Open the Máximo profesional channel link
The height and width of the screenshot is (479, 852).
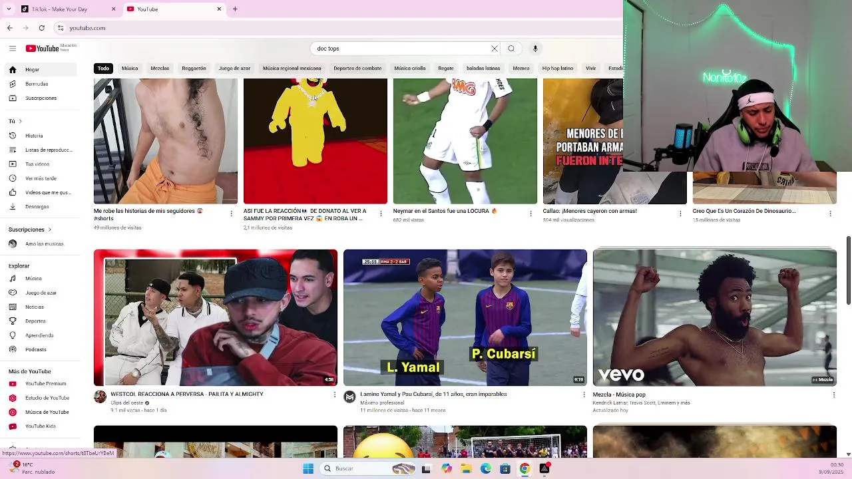382,402
